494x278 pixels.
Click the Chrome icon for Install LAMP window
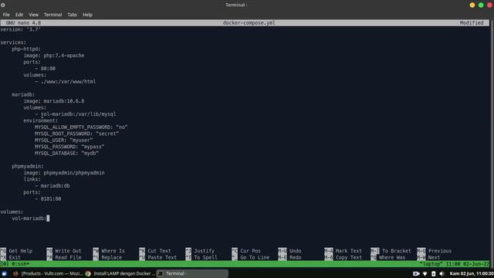tap(88, 273)
